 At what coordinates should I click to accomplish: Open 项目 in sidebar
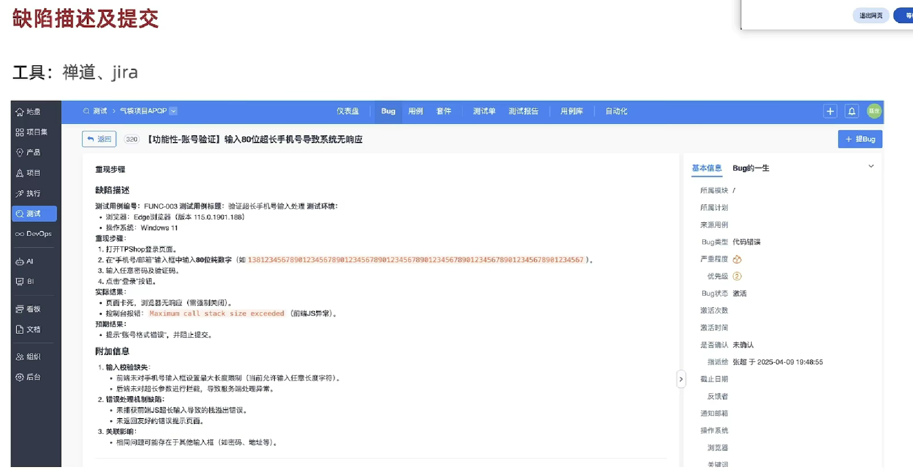click(28, 173)
